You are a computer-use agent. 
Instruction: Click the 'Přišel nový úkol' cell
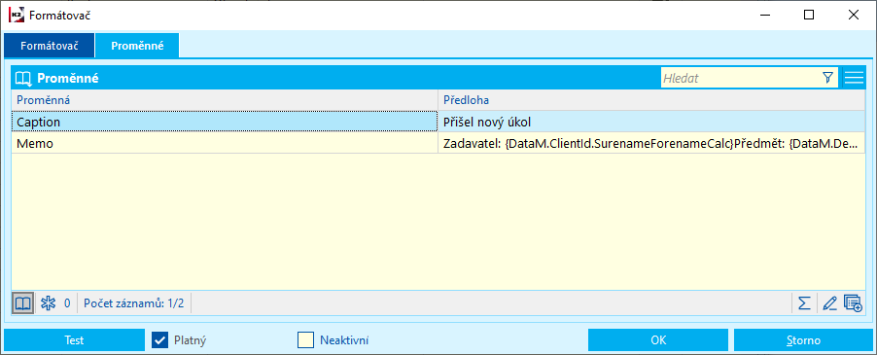pyautogui.click(x=651, y=122)
